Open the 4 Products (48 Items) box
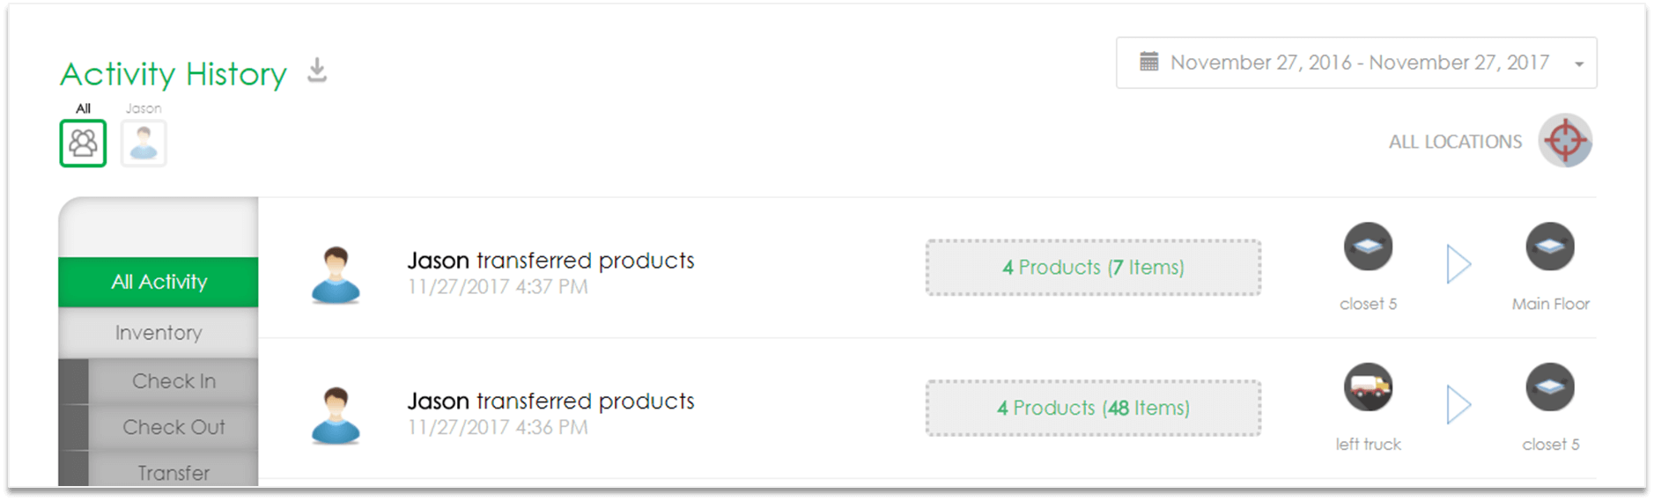Viewport: 1654px width, 501px height. pyautogui.click(x=1093, y=408)
